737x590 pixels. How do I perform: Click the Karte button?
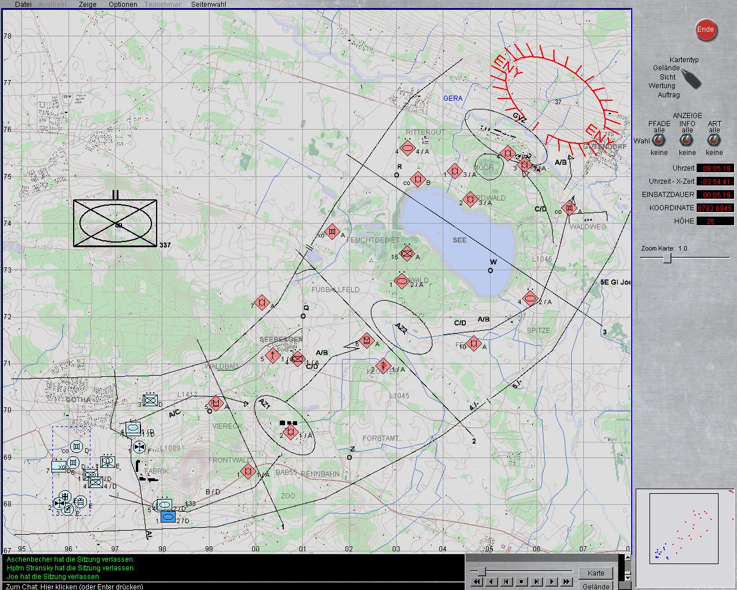coord(596,573)
